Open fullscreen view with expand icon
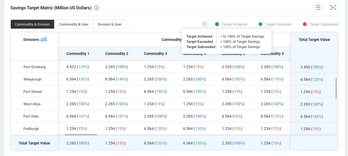The width and height of the screenshot is (348, 156). pos(333,7)
